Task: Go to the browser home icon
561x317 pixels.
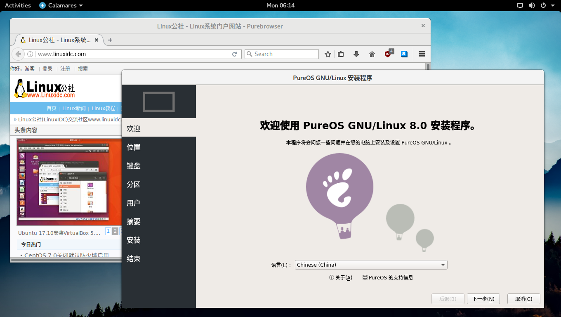Action: [x=372, y=54]
